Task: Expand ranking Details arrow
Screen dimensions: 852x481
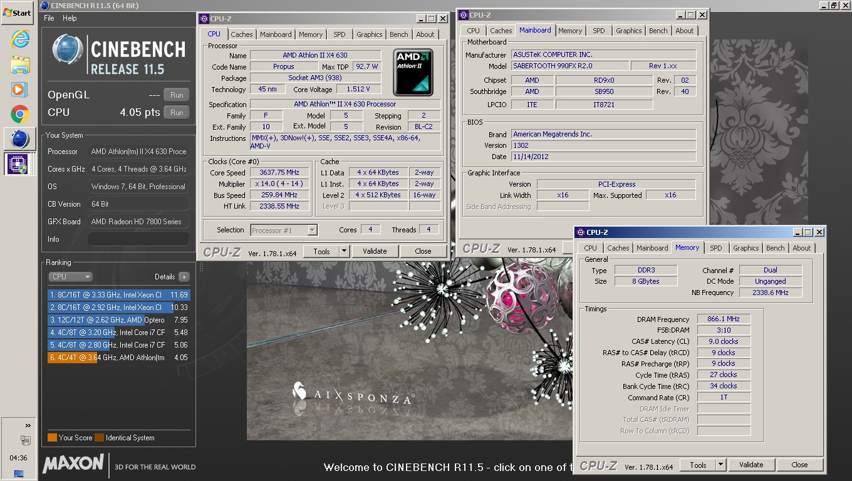Action: pos(184,276)
